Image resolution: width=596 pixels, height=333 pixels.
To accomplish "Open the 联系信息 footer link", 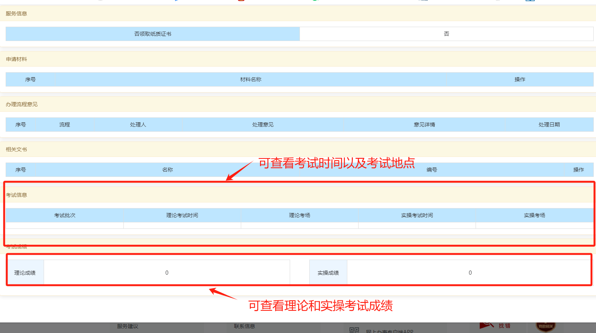I will [244, 326].
